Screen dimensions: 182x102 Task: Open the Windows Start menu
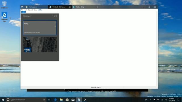[x=3, y=99]
